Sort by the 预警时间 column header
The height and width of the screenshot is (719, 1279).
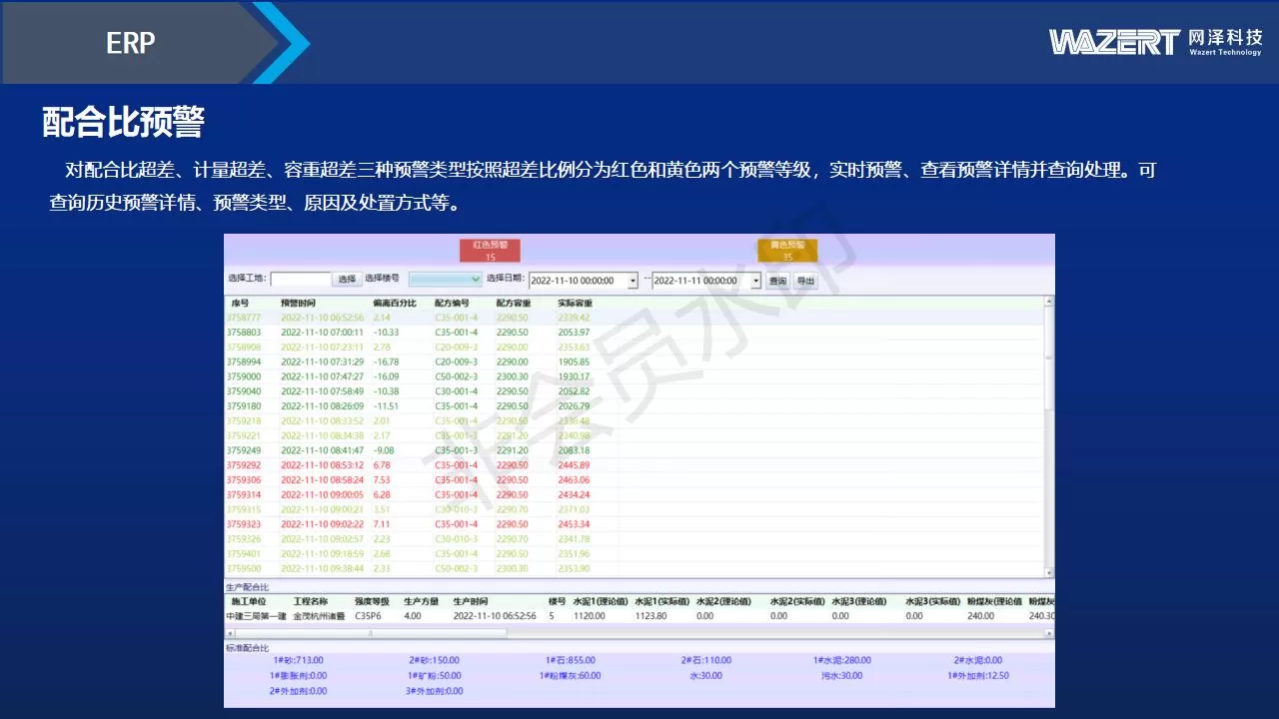pos(298,303)
